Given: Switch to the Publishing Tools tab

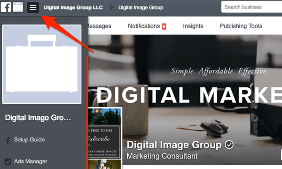Looking at the screenshot, I should tap(241, 26).
